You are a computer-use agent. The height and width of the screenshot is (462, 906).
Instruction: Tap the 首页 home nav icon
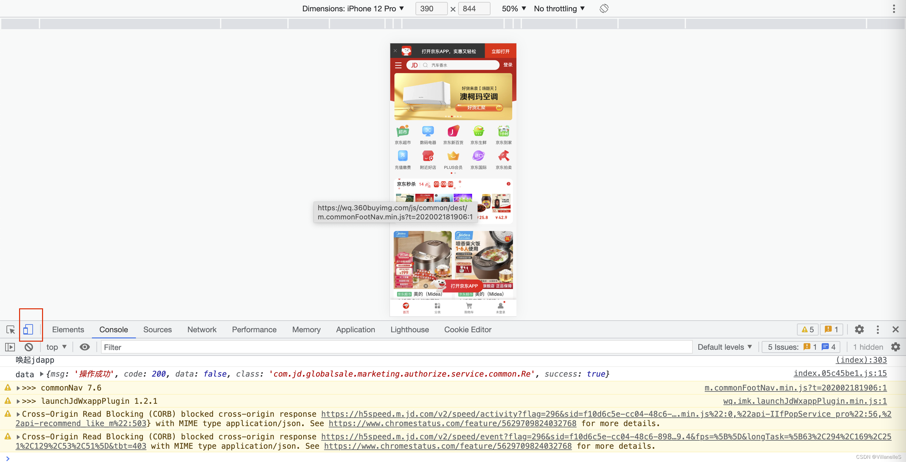(406, 307)
